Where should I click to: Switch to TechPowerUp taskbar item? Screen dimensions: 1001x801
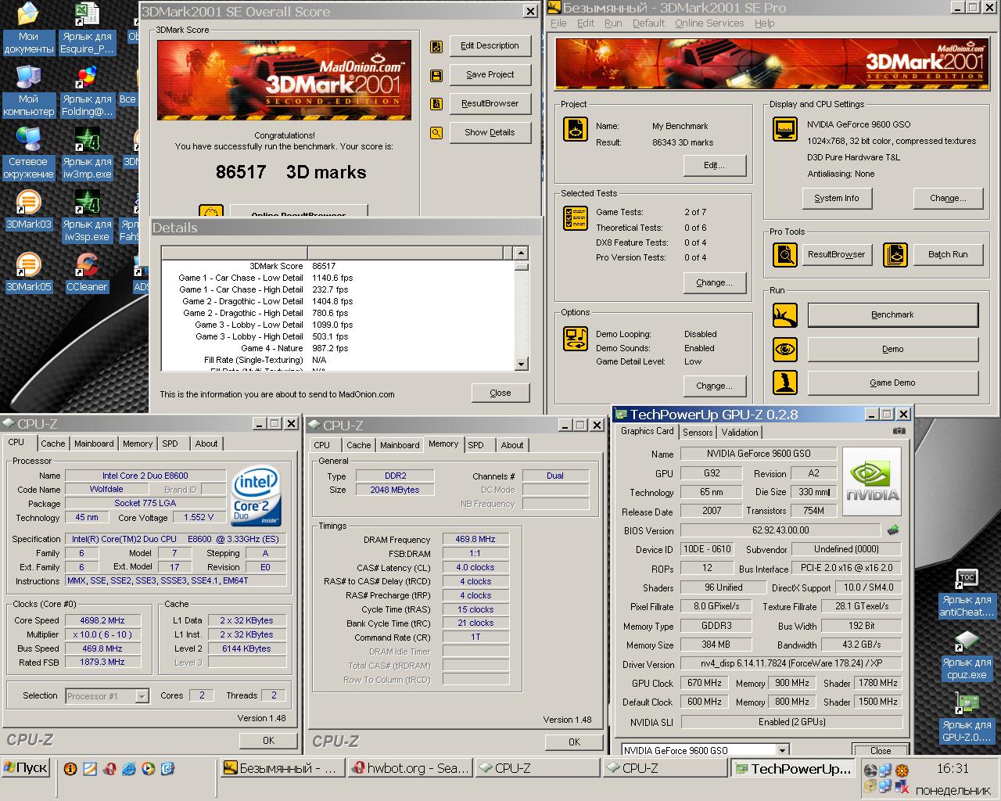tap(793, 768)
